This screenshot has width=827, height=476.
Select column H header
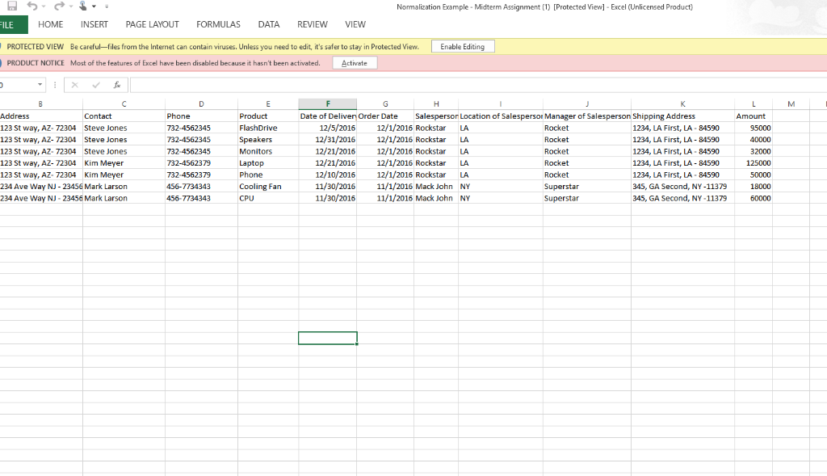coord(436,104)
